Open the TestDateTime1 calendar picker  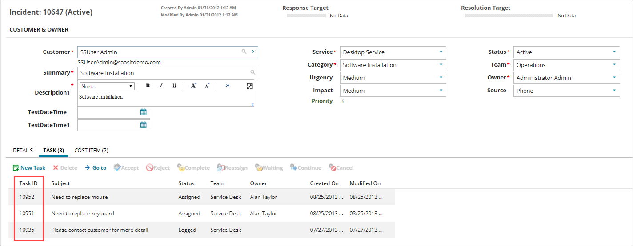[x=144, y=125]
